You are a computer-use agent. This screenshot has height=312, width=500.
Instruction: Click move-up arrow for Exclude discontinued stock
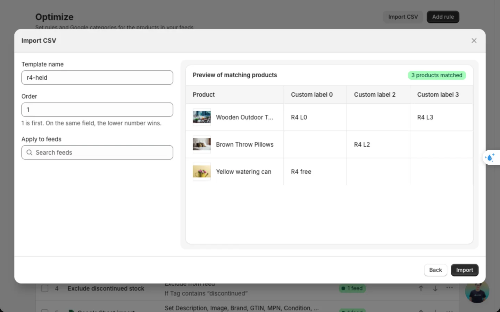click(x=421, y=288)
